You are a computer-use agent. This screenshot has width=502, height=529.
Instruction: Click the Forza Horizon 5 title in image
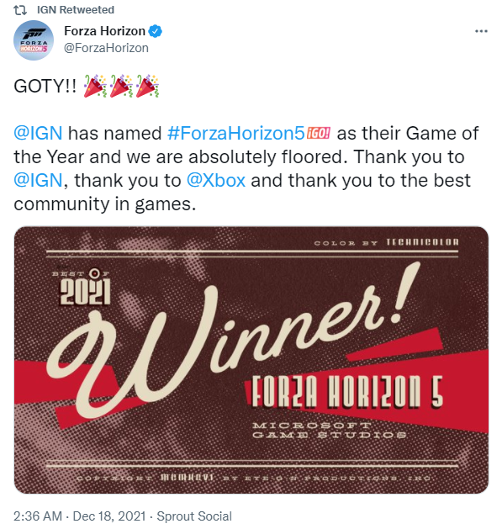pyautogui.click(x=347, y=392)
